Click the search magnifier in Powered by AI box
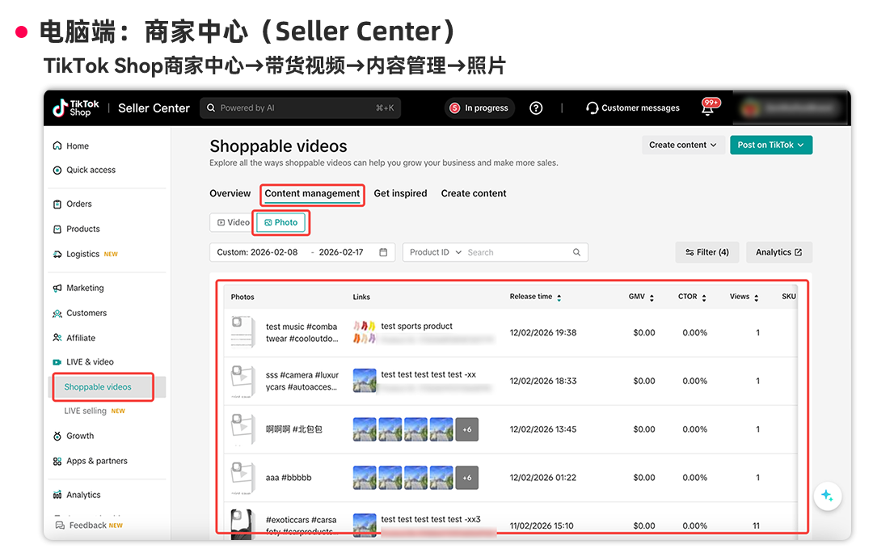The image size is (873, 557). point(211,108)
